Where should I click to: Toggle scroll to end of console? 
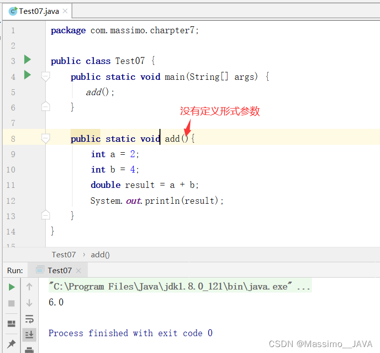[29, 335]
